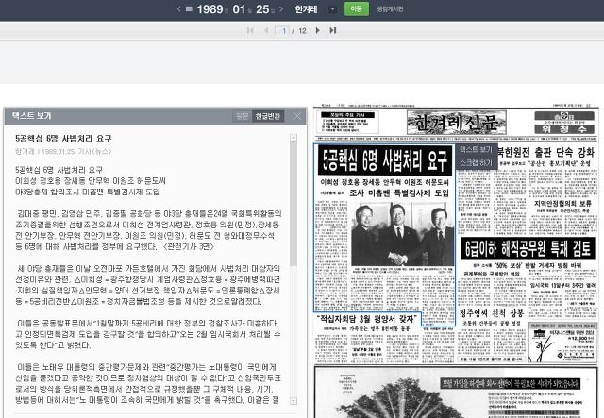Click the total page count 12
Viewport: 604px width, 418px height.
tap(302, 31)
